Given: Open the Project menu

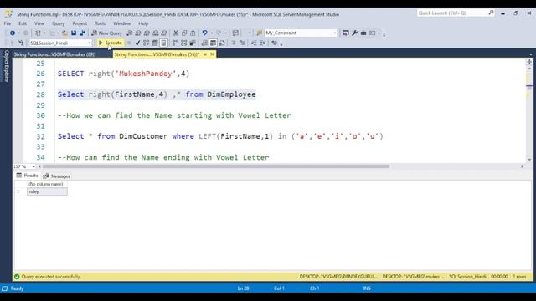Looking at the screenshot, I should click(x=80, y=23).
